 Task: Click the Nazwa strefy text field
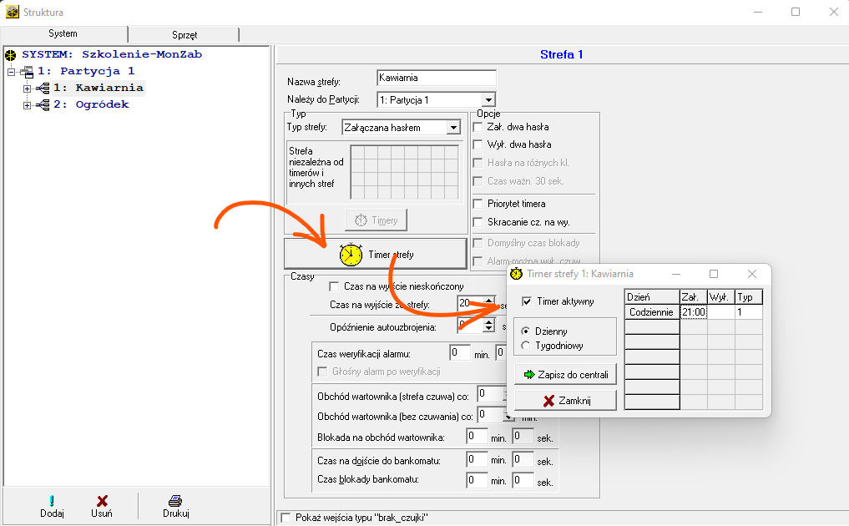[436, 78]
